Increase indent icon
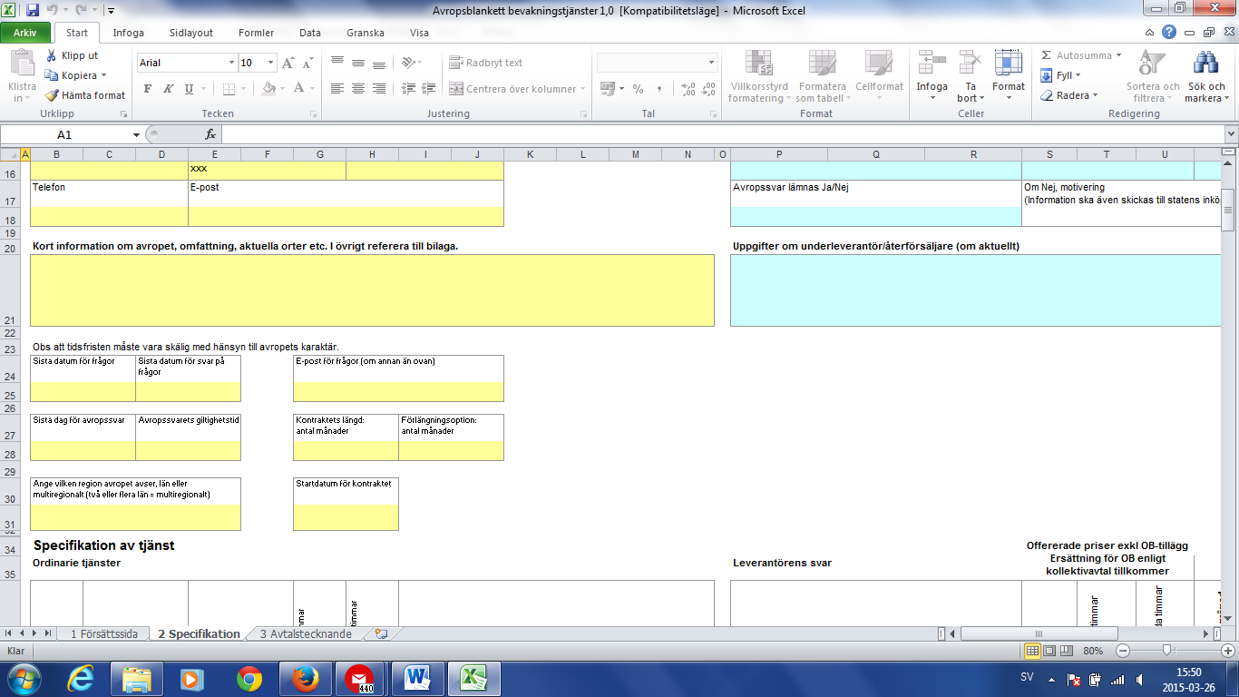This screenshot has width=1239, height=697. 428,89
